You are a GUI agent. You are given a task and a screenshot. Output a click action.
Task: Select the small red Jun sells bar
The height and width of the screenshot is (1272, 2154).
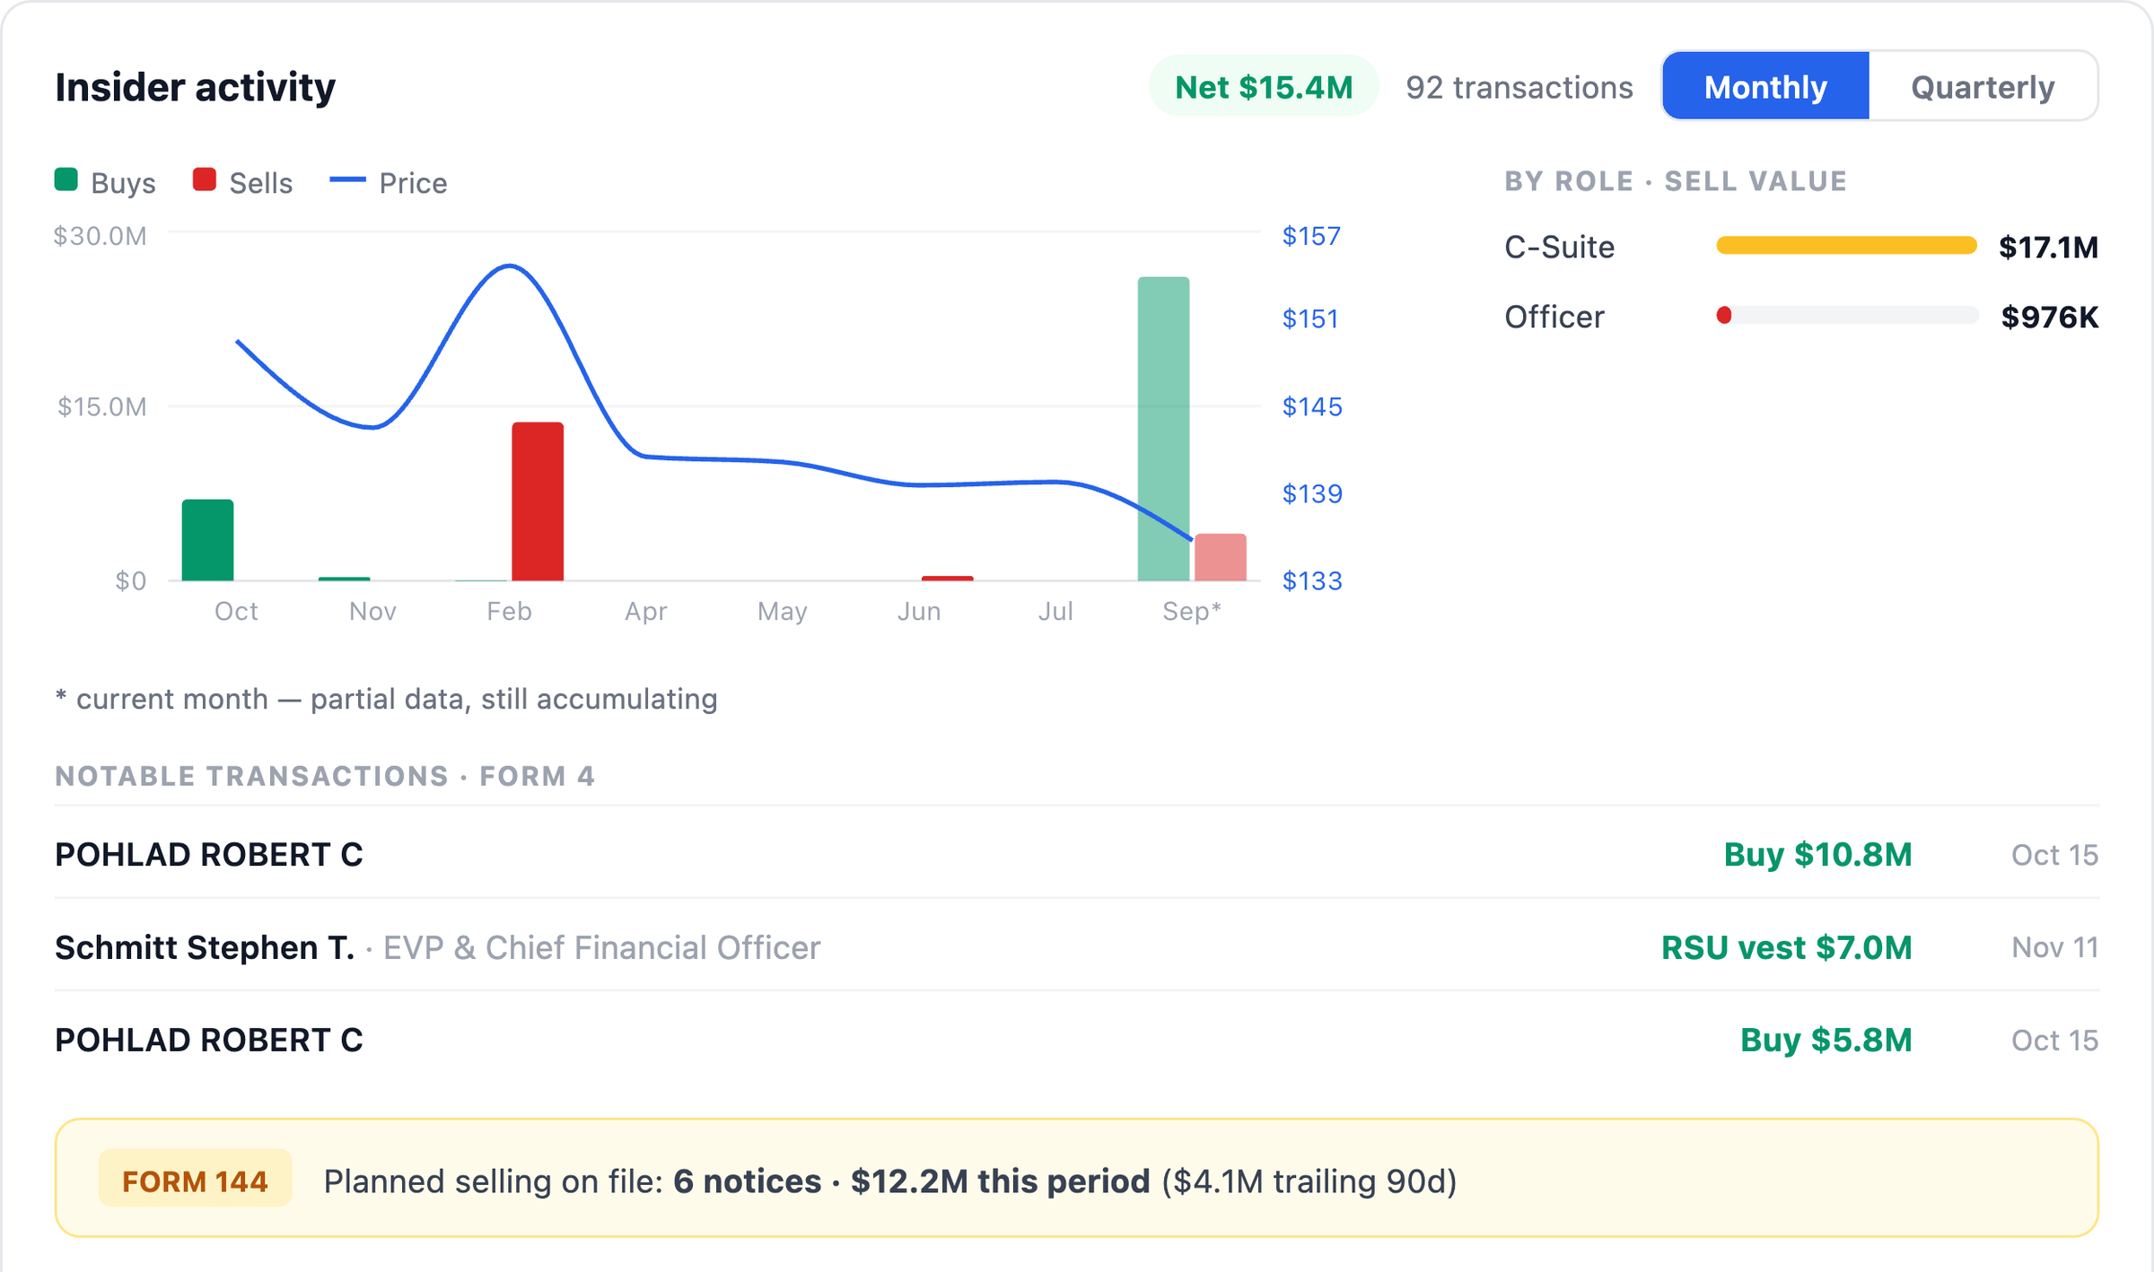(x=948, y=579)
